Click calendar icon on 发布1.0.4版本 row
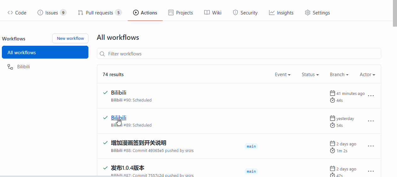The width and height of the screenshot is (397, 177). pos(333,169)
